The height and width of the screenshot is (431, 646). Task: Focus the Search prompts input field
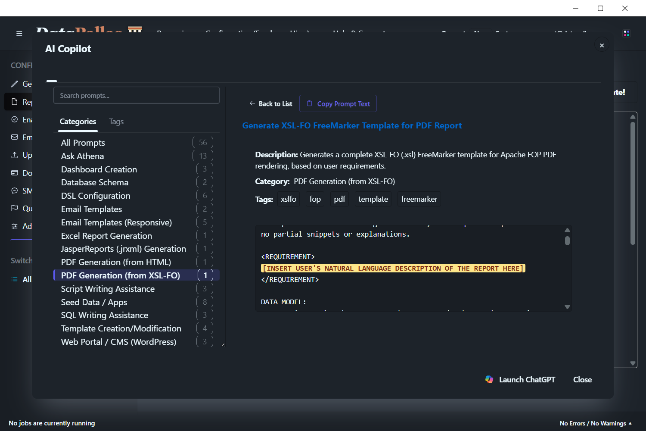pos(137,95)
